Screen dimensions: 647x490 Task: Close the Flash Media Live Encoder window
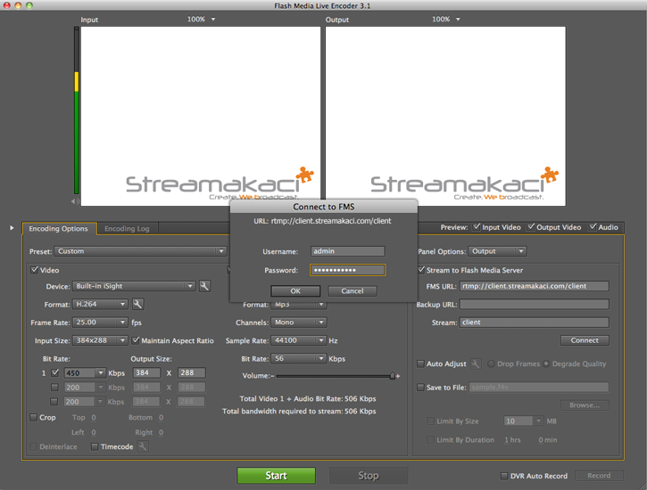(7, 5)
